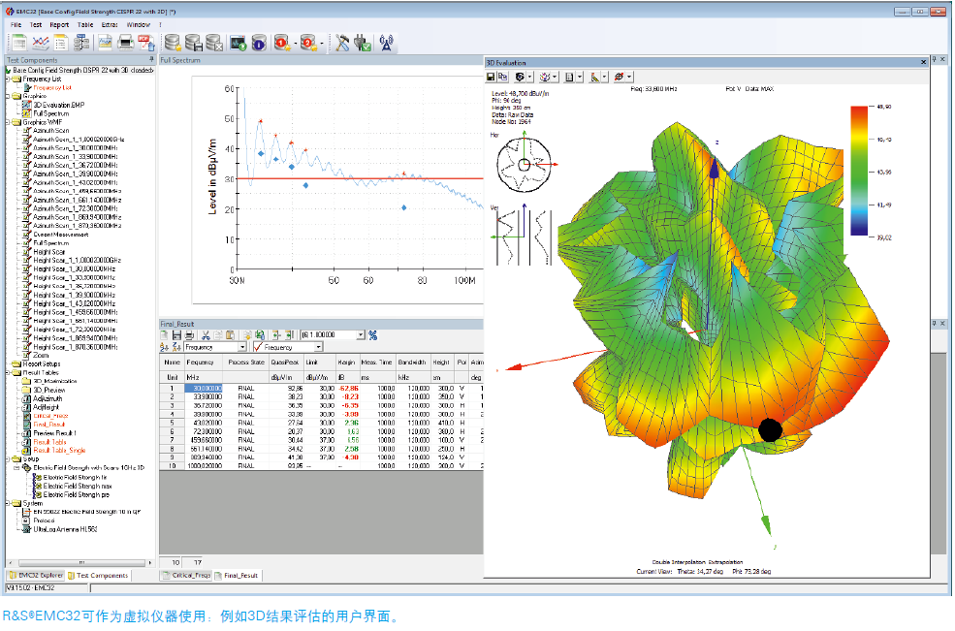This screenshot has width=955, height=631.
Task: Switch to the EMC32 Explorer tab
Action: 35,575
